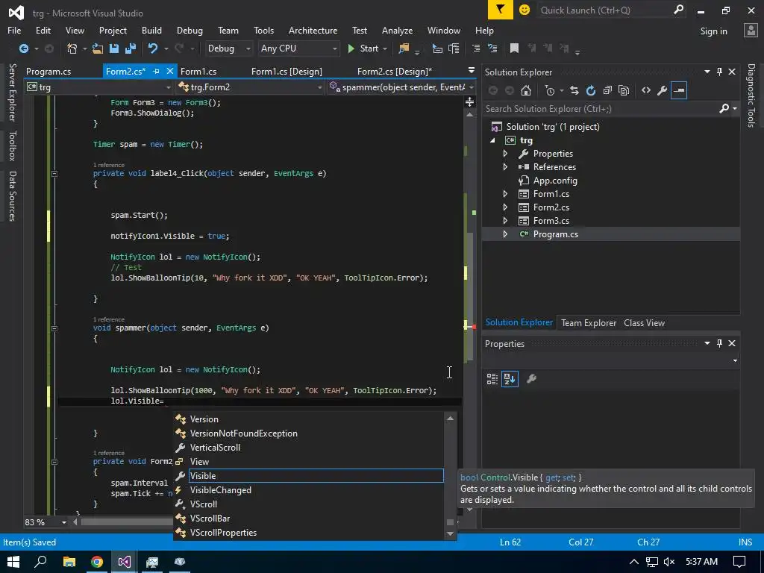
Task: Expand the Form1.cs node
Action: (505, 194)
